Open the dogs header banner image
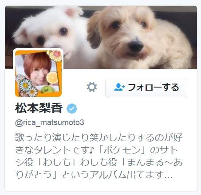The image size is (201, 195). point(101,37)
